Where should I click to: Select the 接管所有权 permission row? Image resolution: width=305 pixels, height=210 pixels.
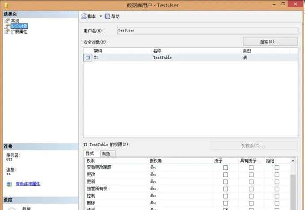click(187, 189)
